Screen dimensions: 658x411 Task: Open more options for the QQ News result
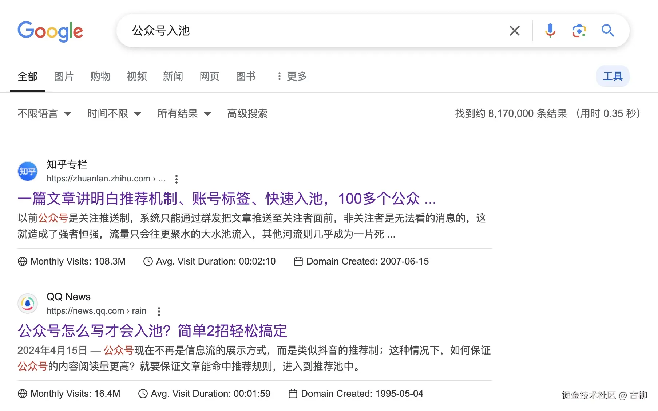(x=159, y=311)
